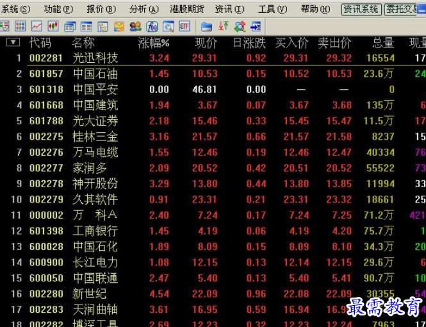Open the two-people community icon
The image size is (426, 327).
[x=135, y=26]
